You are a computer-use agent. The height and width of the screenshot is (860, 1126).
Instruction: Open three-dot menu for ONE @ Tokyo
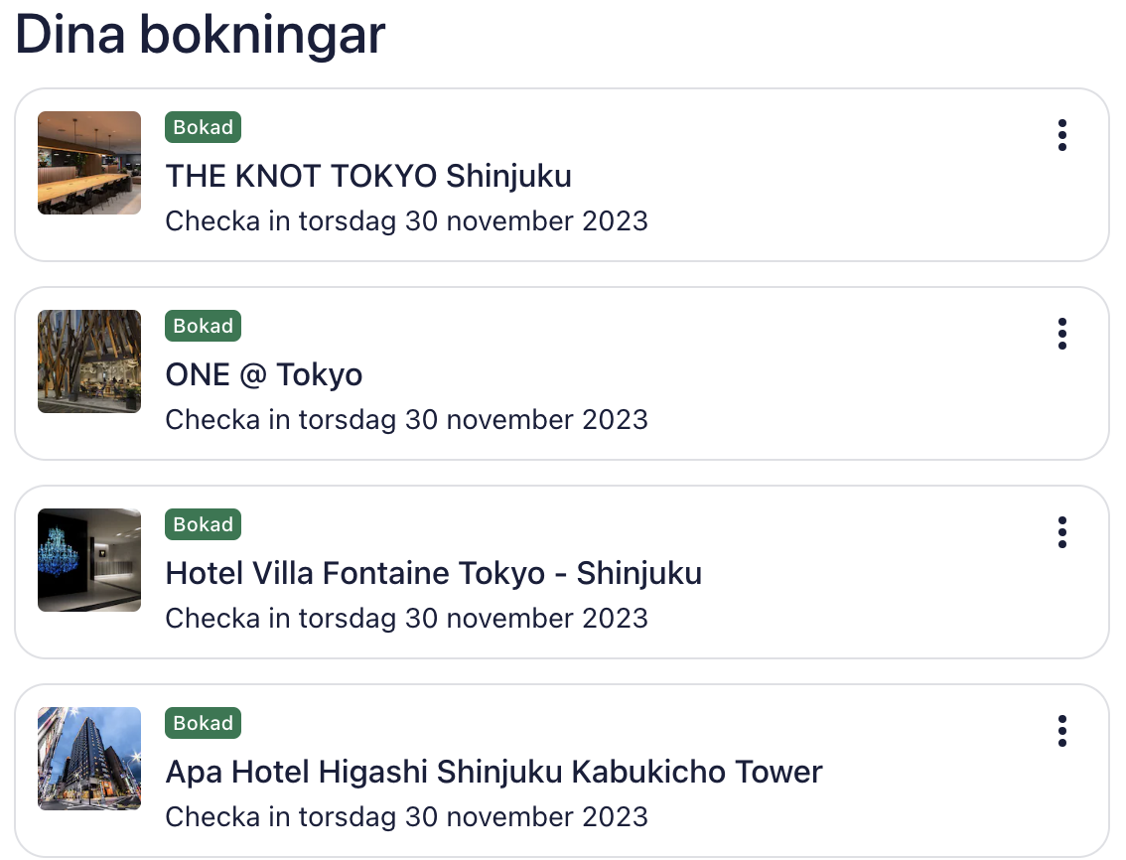(x=1061, y=334)
